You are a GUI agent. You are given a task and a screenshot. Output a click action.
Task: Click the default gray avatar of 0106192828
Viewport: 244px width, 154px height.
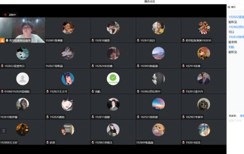point(23,79)
